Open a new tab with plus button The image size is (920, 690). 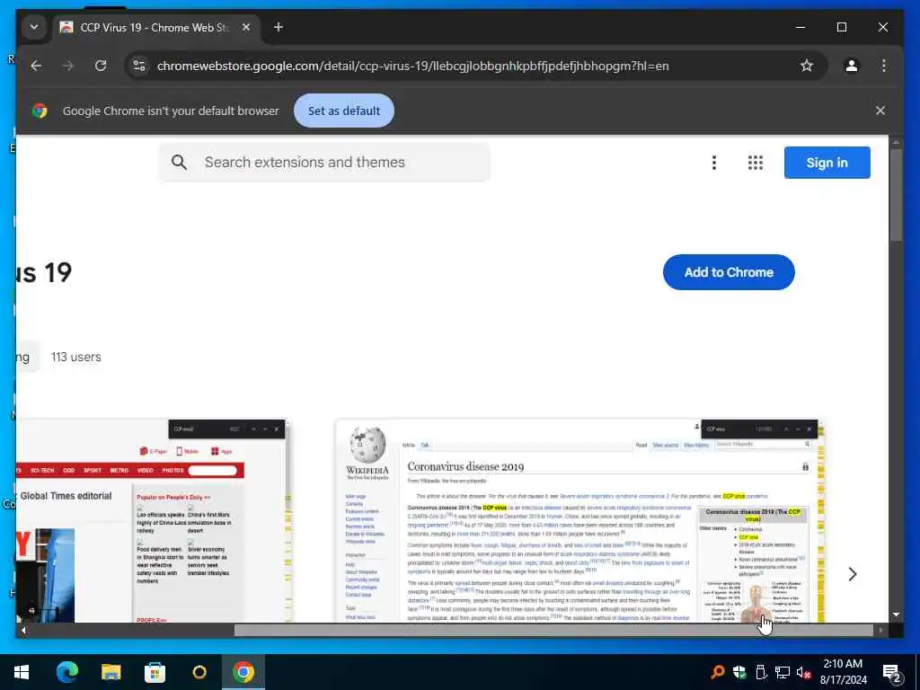point(279,27)
